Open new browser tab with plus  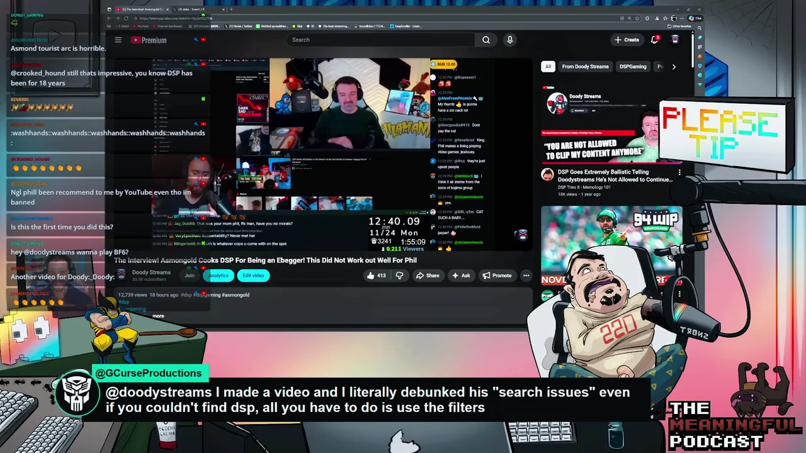(x=231, y=9)
